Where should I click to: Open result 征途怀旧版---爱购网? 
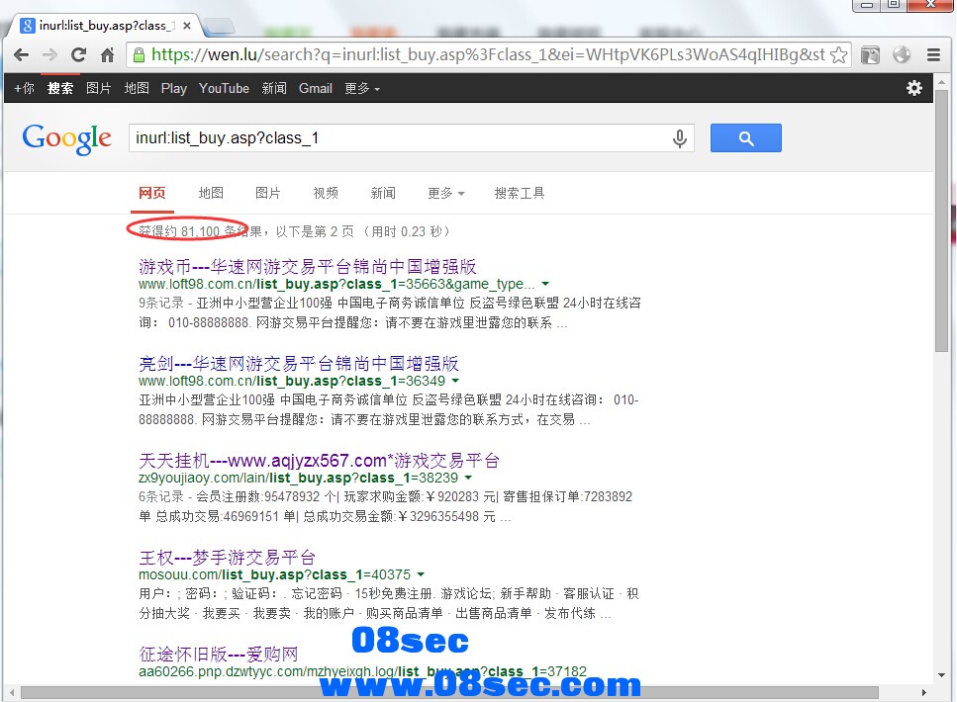pyautogui.click(x=219, y=655)
